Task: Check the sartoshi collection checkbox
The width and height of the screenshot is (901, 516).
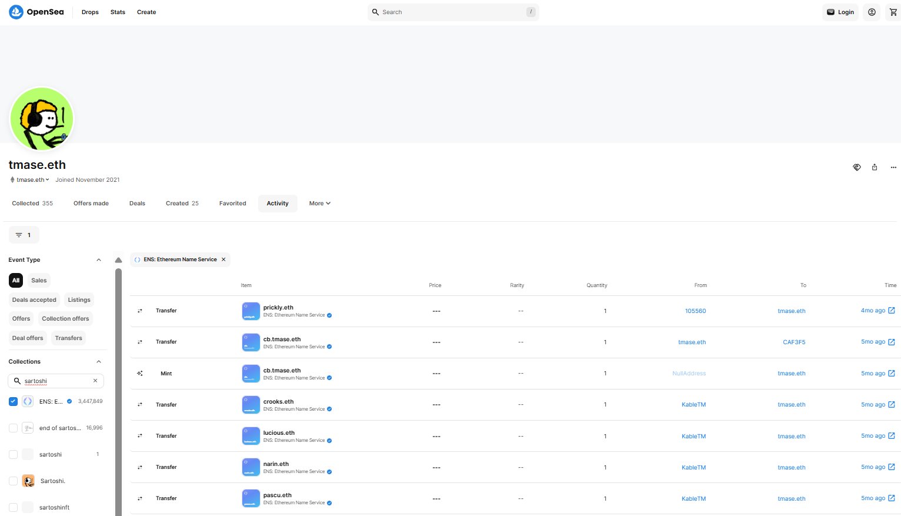Action: click(x=13, y=454)
